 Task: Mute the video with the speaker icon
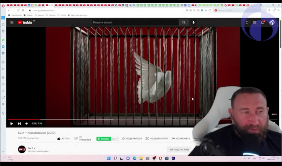26,124
